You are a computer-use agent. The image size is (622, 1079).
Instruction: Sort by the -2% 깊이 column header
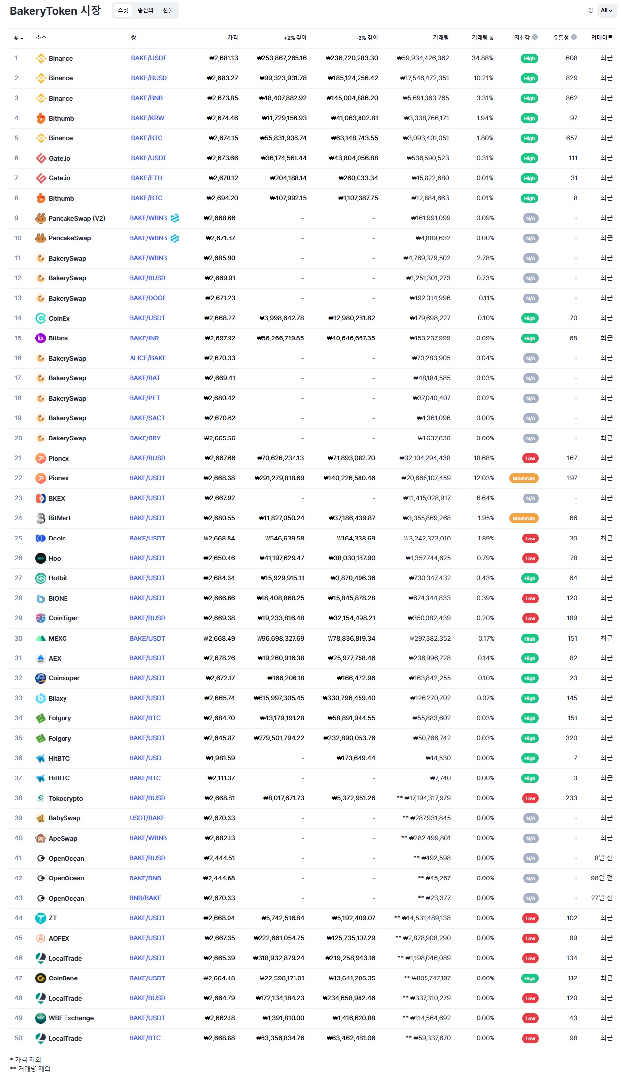367,38
